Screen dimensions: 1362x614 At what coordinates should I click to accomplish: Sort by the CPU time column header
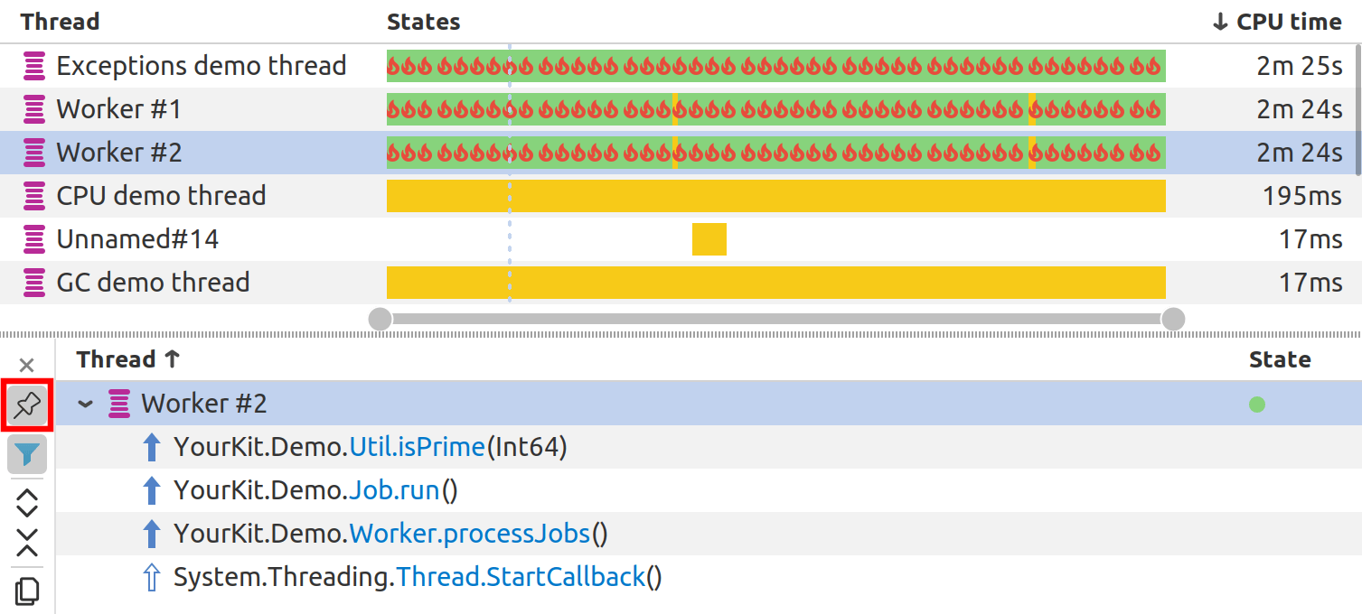(1277, 22)
